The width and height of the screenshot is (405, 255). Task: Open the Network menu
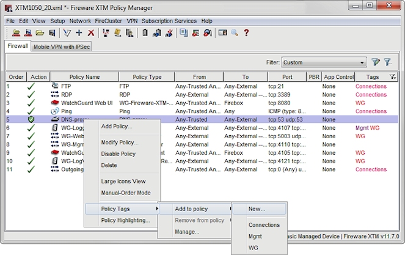(80, 21)
